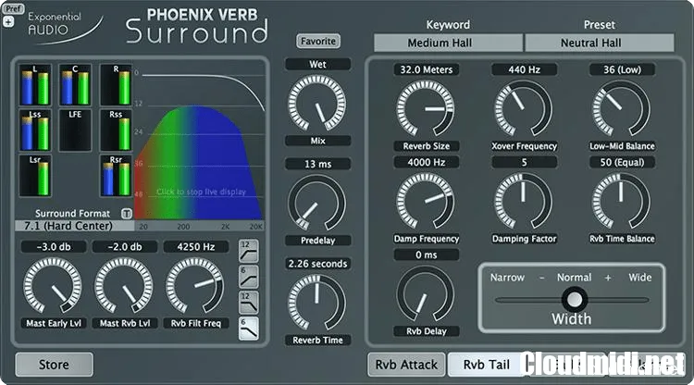This screenshot has height=385, width=694.
Task: Open the Keyword dropdown showing Medium Hall
Action: [448, 43]
